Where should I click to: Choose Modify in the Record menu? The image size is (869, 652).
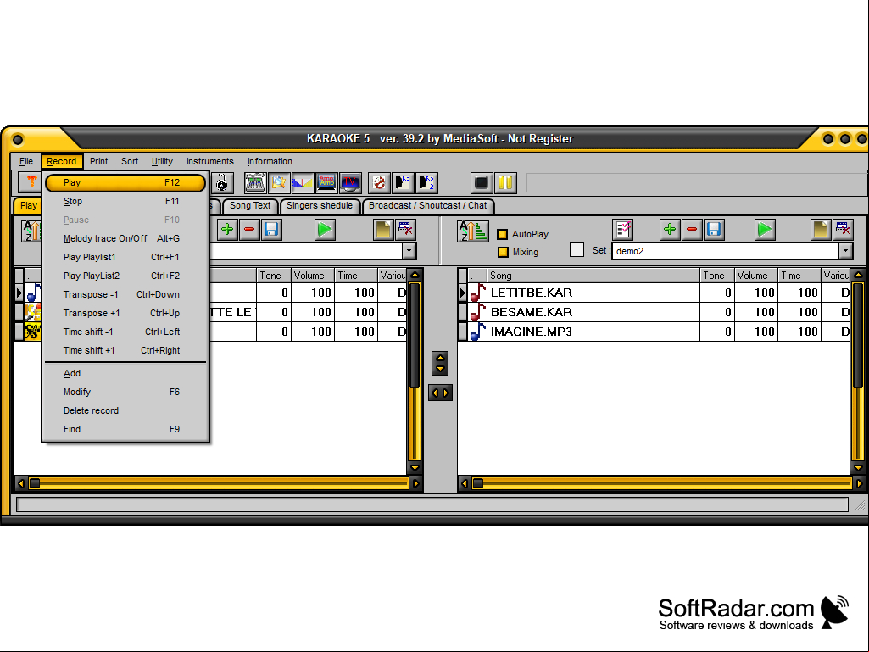click(x=125, y=392)
